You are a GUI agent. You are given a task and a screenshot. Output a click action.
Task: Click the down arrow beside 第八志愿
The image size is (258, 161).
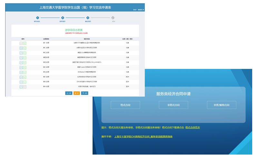pyautogui.click(x=25, y=77)
